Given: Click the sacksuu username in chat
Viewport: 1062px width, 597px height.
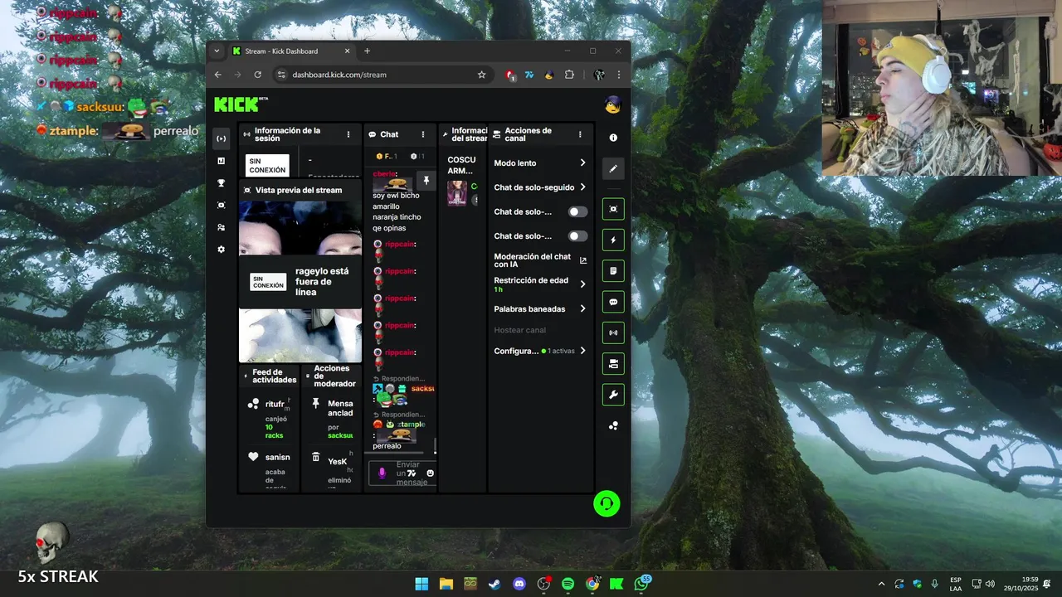Looking at the screenshot, I should click(422, 388).
